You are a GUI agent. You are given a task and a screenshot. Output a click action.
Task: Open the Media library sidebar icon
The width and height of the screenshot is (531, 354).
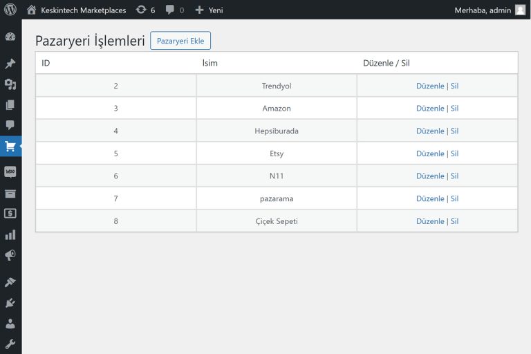click(10, 84)
